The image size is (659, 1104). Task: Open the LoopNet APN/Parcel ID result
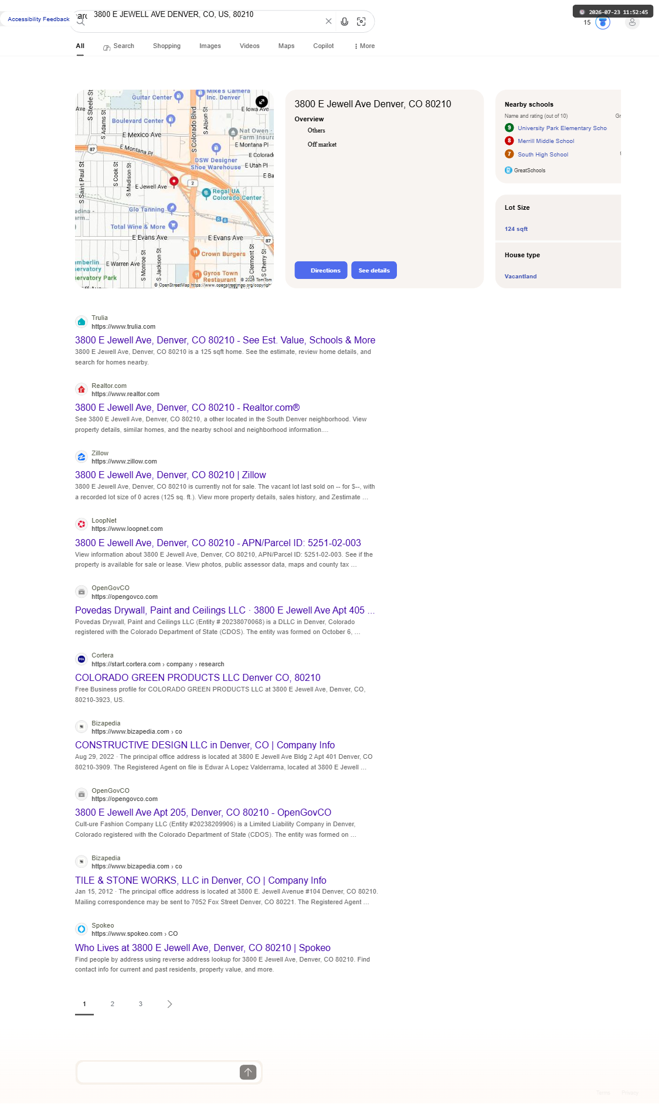coord(218,543)
